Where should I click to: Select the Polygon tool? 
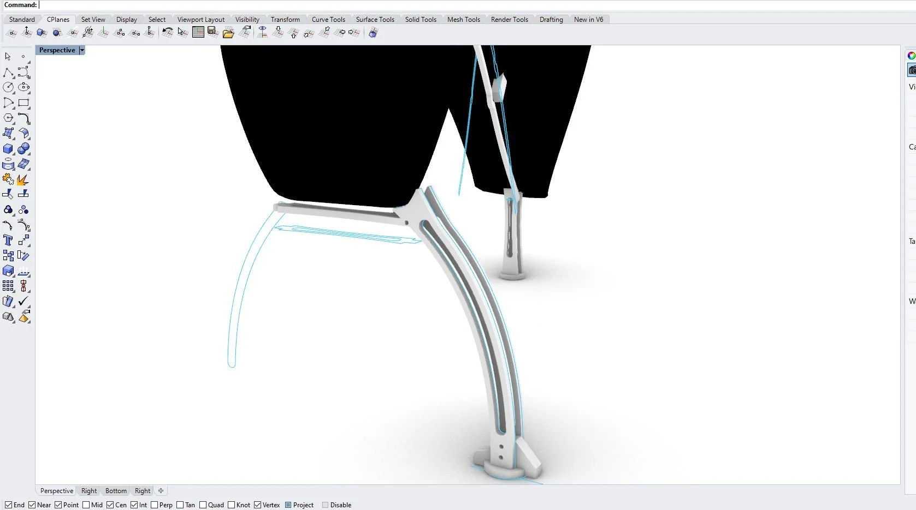coord(8,118)
